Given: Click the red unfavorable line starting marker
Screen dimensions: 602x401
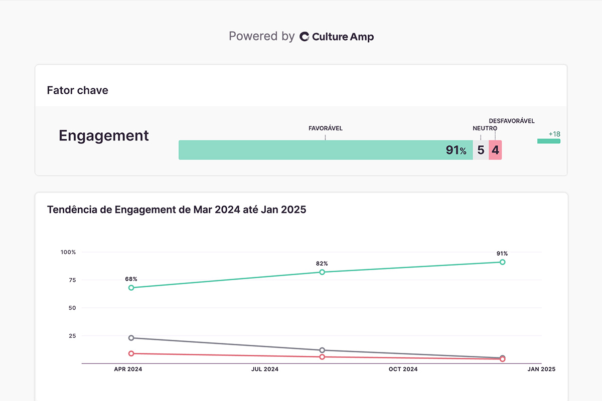Looking at the screenshot, I should point(131,353).
